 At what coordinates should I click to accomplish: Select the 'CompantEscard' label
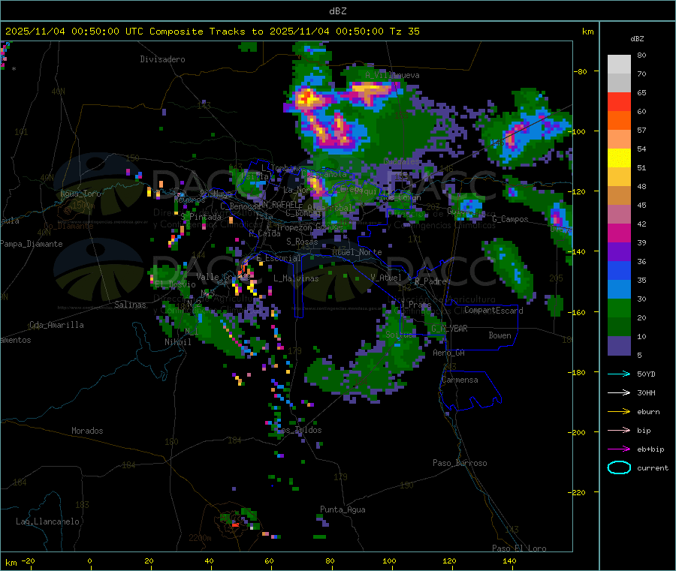point(493,310)
